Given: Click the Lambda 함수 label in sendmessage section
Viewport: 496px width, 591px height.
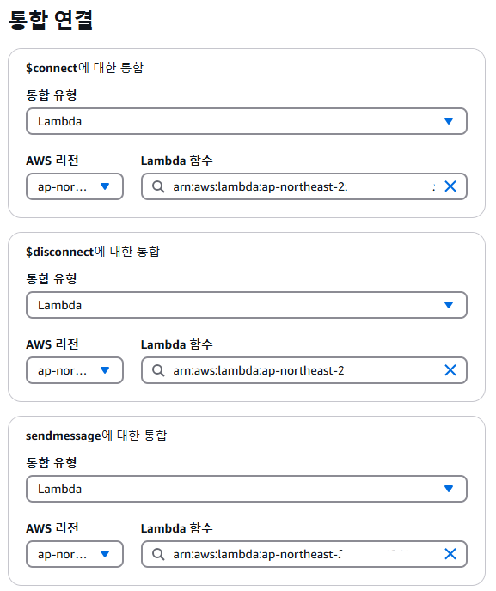Looking at the screenshot, I should click(176, 528).
